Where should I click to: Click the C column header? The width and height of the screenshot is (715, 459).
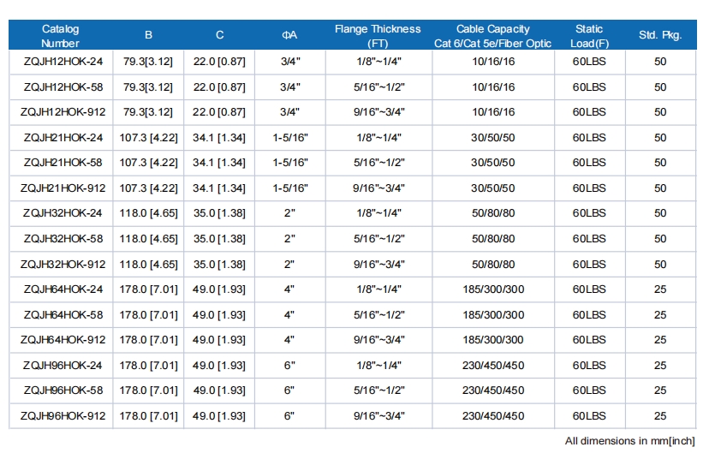(x=219, y=36)
